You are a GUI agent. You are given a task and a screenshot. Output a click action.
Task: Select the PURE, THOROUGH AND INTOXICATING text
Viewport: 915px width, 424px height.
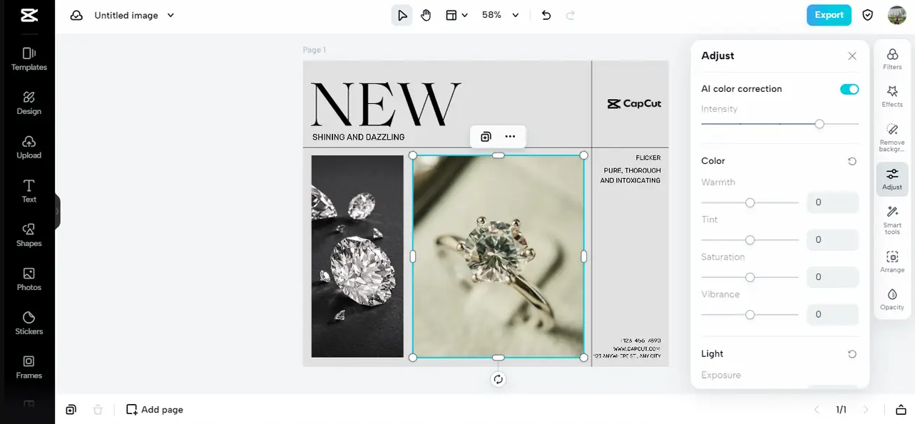click(x=630, y=175)
